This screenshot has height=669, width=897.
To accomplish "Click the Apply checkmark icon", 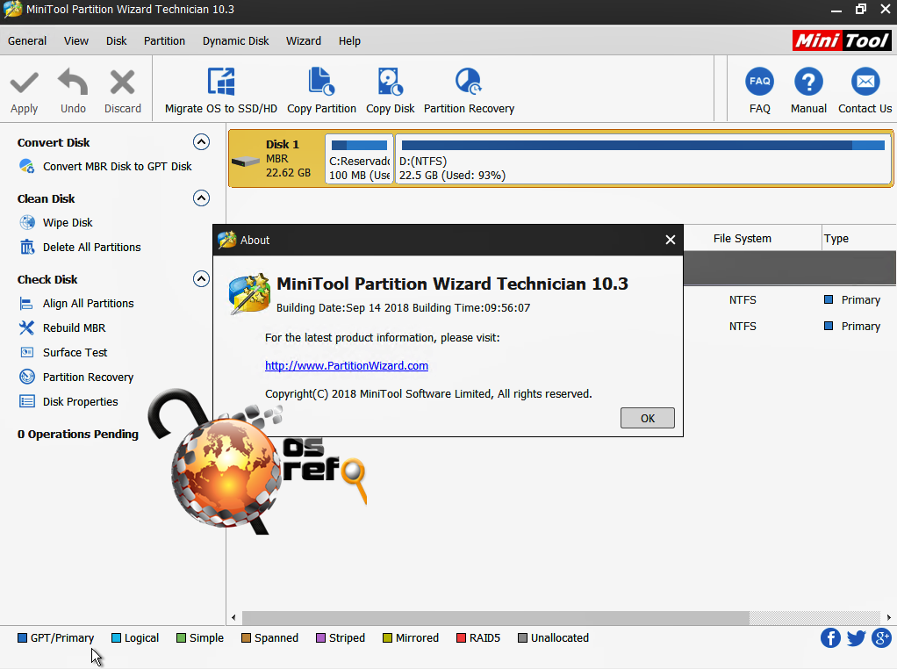I will (x=24, y=83).
